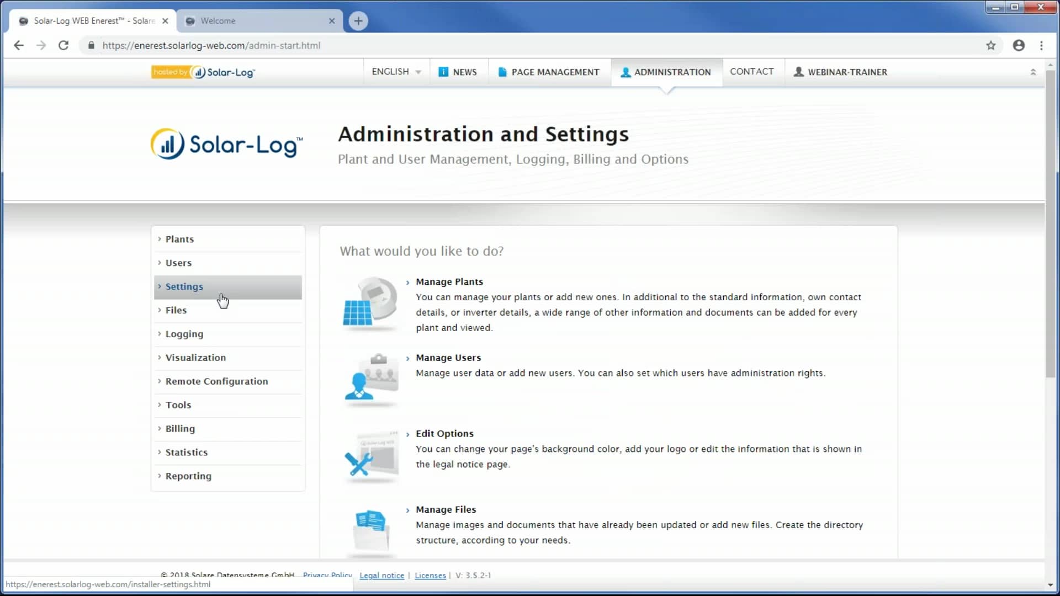Click the ADMINISTRATION user icon

626,72
